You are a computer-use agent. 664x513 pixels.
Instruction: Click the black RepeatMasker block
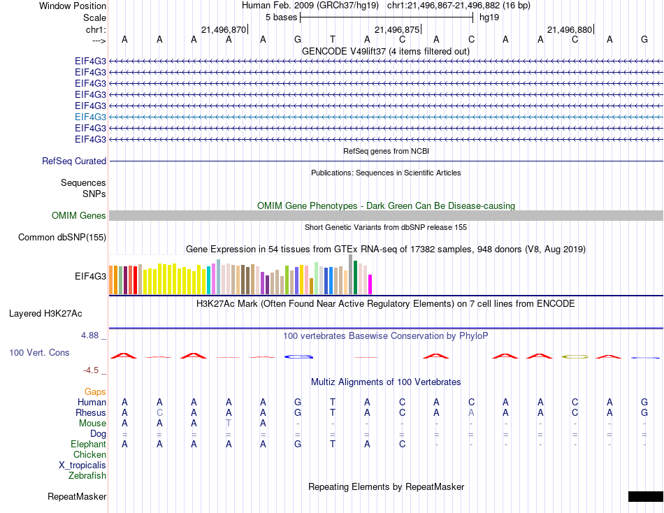(645, 496)
